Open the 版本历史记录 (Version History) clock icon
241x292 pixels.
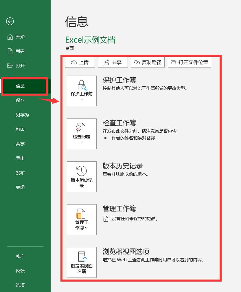click(81, 171)
